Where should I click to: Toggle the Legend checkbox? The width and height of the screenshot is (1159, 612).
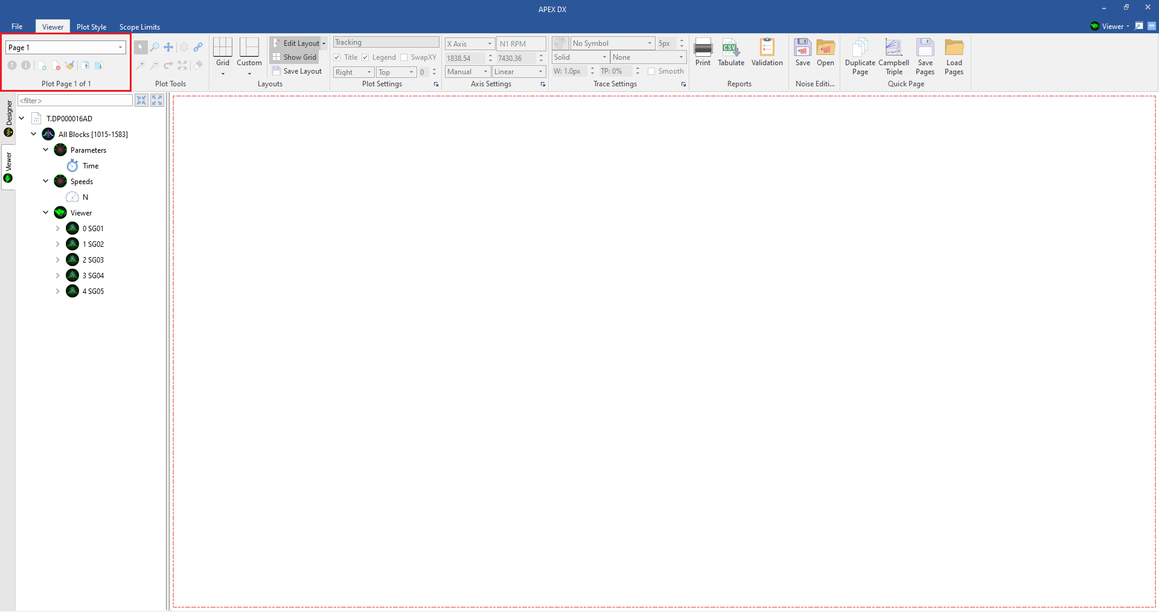tap(365, 57)
